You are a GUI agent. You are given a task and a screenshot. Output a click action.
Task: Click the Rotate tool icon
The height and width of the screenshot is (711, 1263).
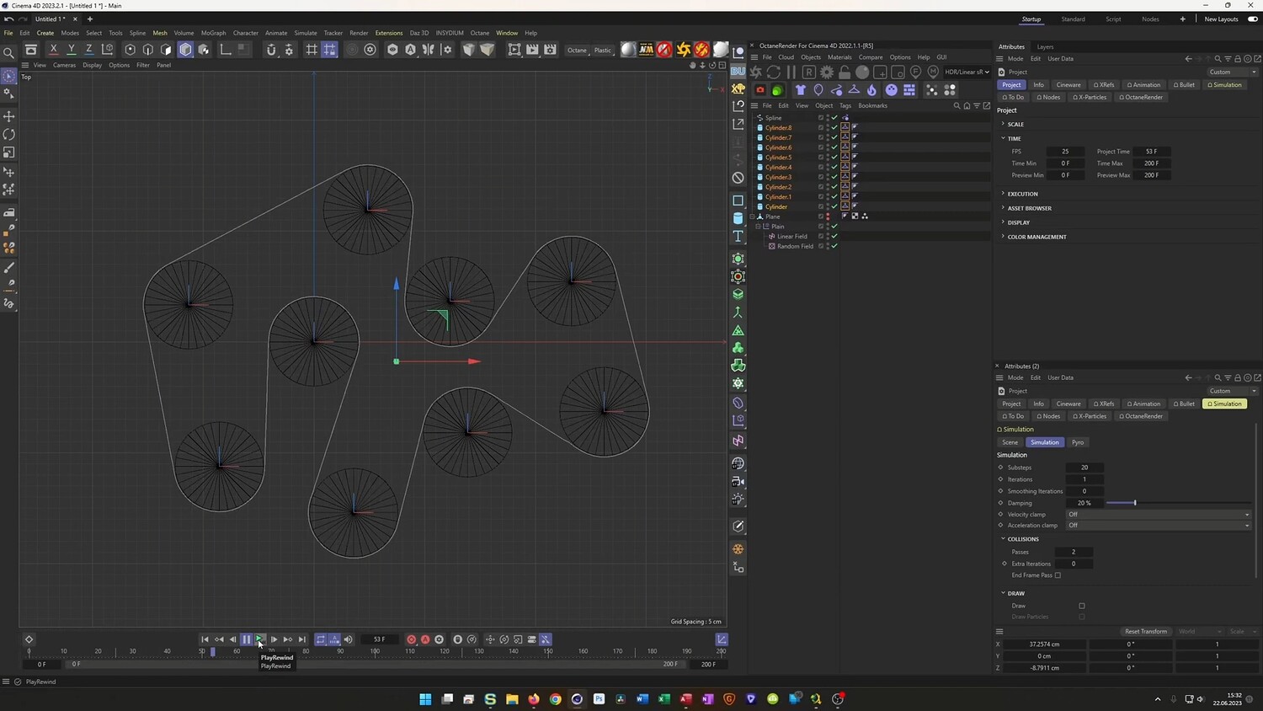(x=9, y=135)
